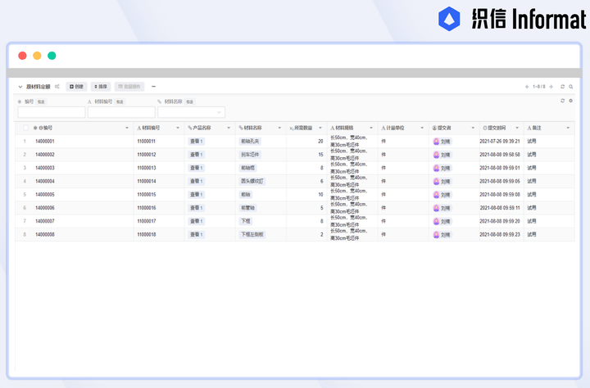The width and height of the screenshot is (590, 388).
Task: Click the cell 11000012
Action: (147, 155)
